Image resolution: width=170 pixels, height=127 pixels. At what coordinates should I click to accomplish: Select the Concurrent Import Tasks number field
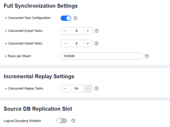[x=76, y=43]
